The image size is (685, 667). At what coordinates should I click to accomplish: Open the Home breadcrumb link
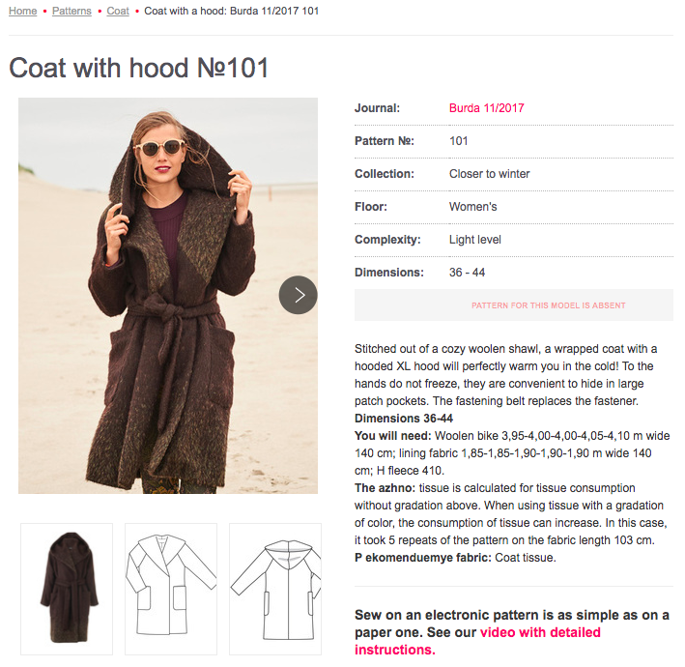22,11
